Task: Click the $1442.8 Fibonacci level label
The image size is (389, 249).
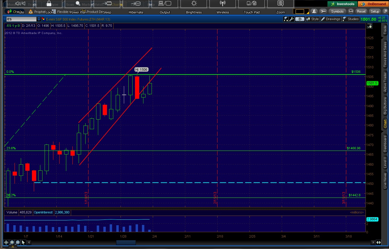Action: click(x=354, y=195)
